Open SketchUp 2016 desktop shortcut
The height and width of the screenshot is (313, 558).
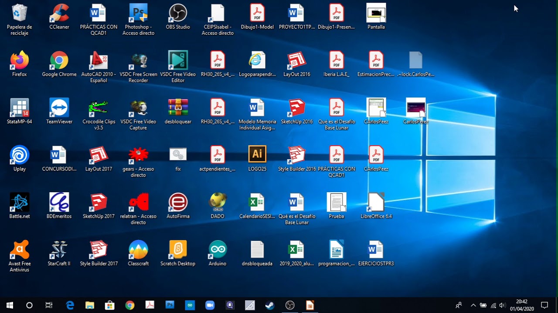pos(297,108)
